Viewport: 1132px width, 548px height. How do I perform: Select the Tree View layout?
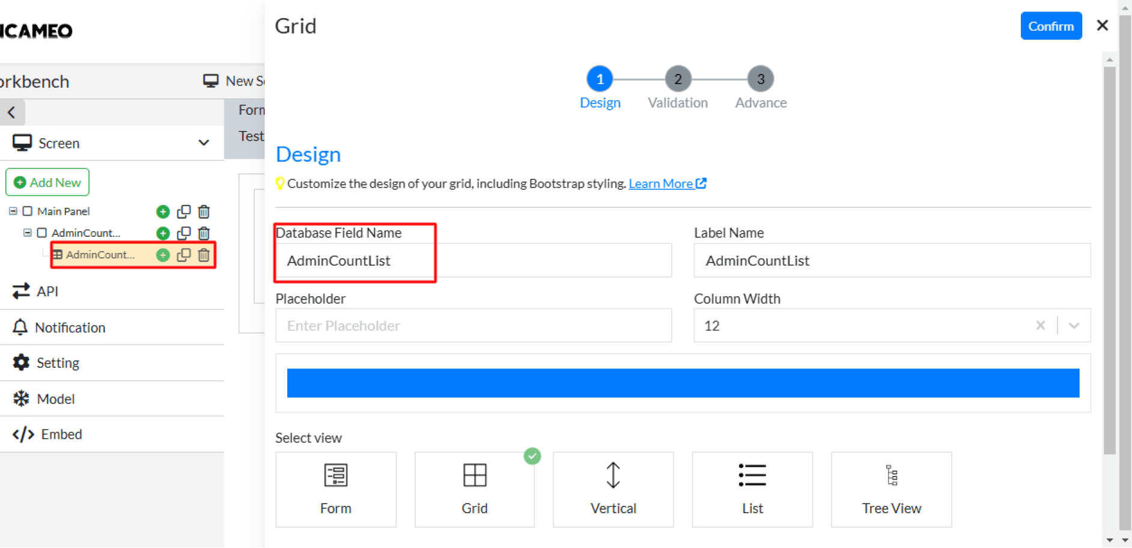[x=890, y=489]
